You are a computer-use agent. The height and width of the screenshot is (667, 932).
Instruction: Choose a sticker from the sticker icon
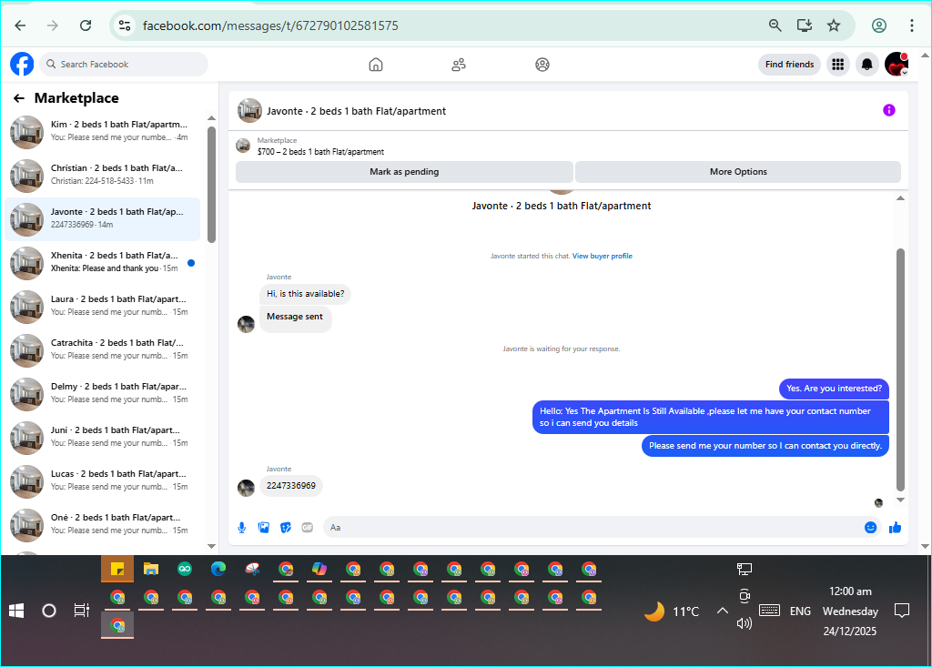pos(286,527)
